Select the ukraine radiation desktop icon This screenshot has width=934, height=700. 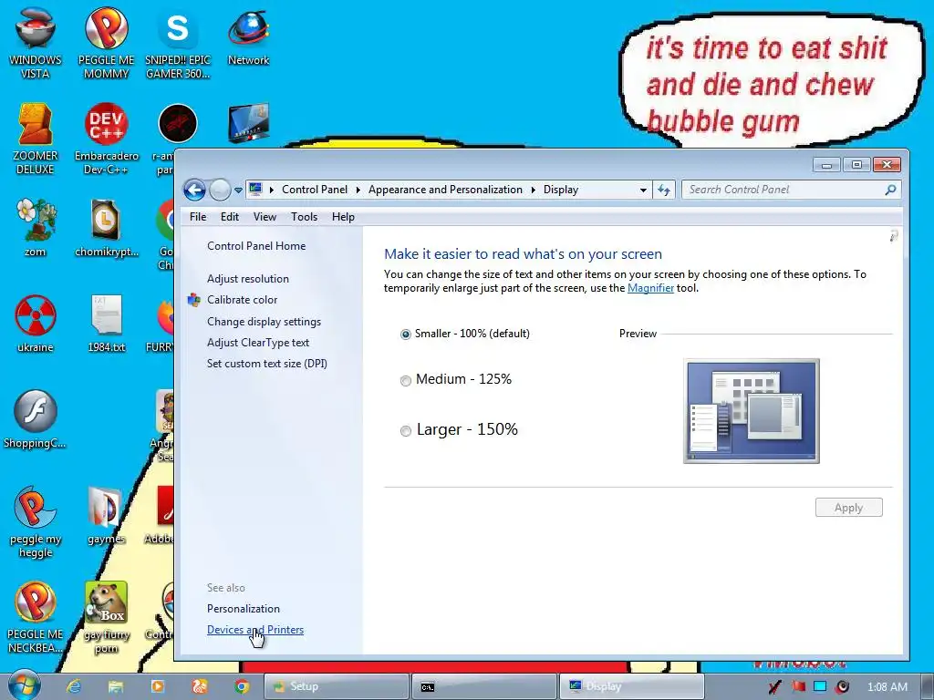tap(36, 324)
